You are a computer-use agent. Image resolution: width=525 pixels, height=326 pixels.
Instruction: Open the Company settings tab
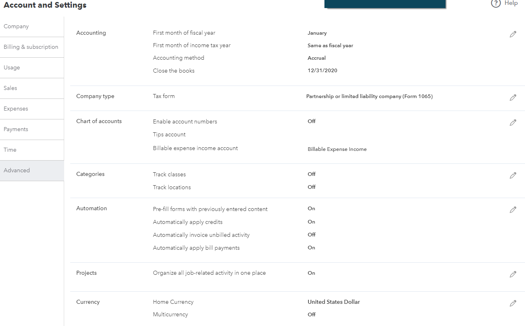click(x=16, y=27)
